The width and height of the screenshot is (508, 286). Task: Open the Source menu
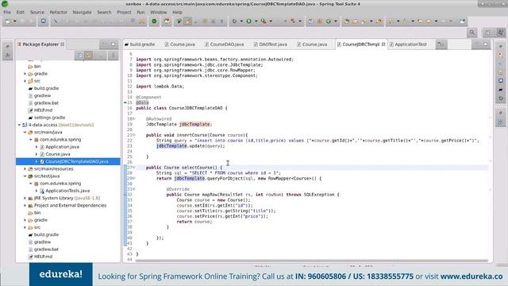pyautogui.click(x=37, y=12)
